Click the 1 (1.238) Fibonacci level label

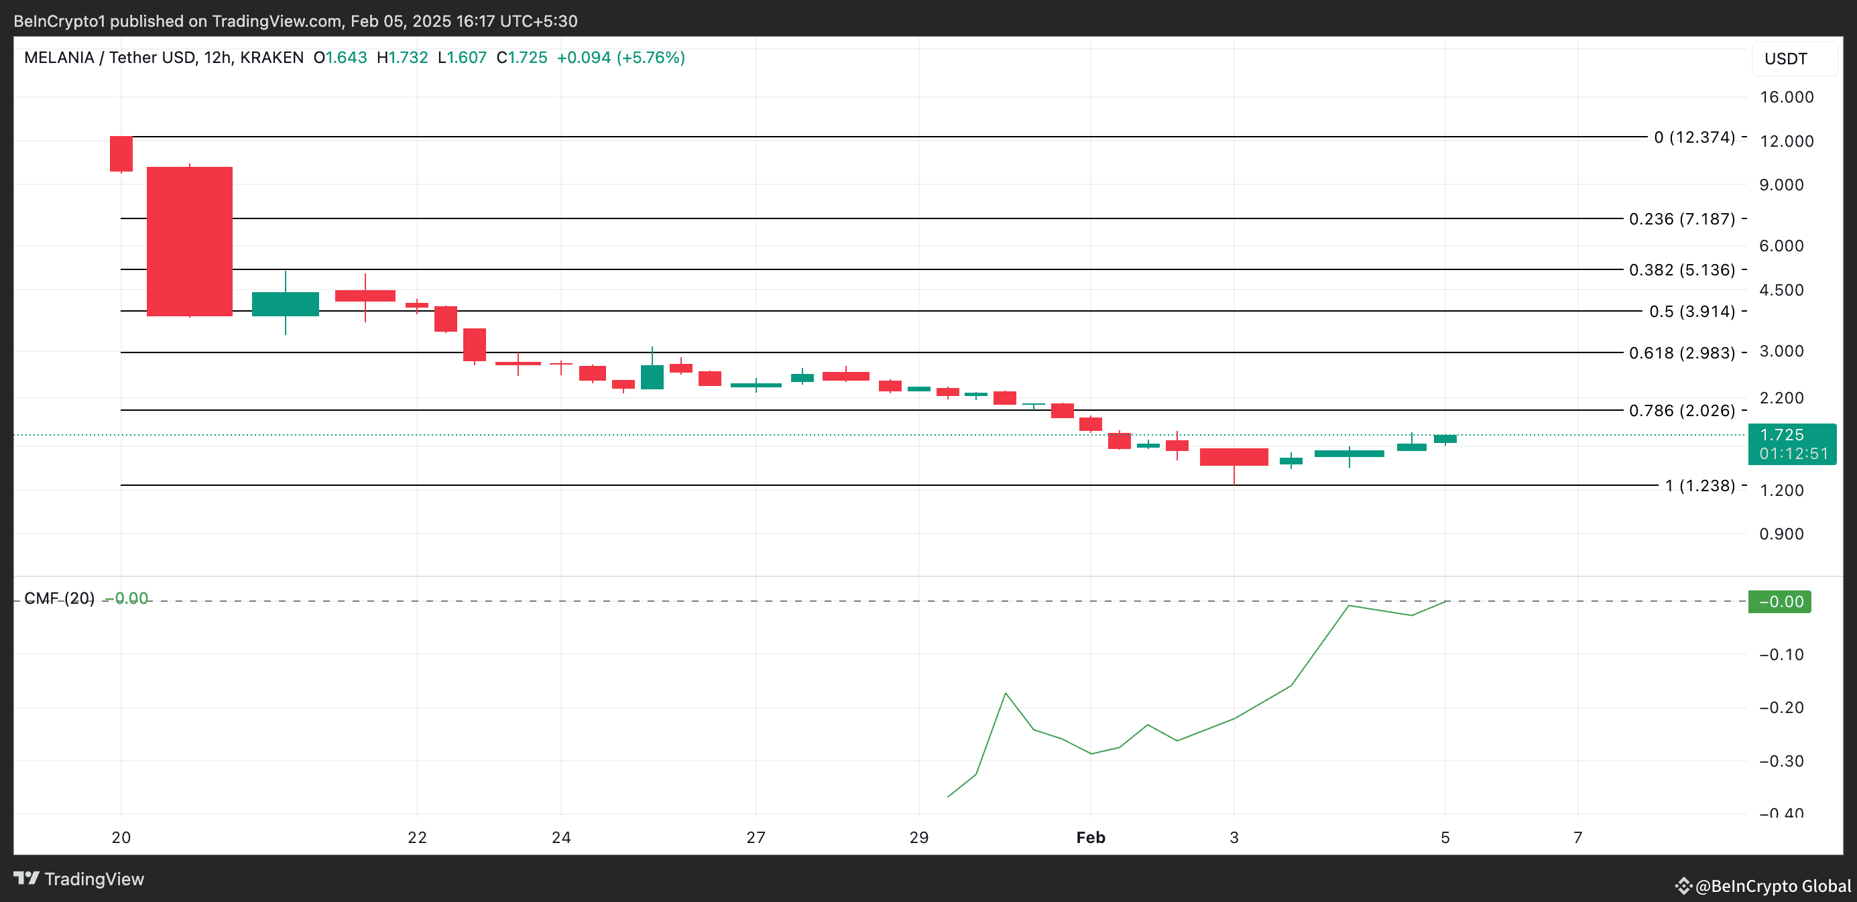coord(1699,486)
